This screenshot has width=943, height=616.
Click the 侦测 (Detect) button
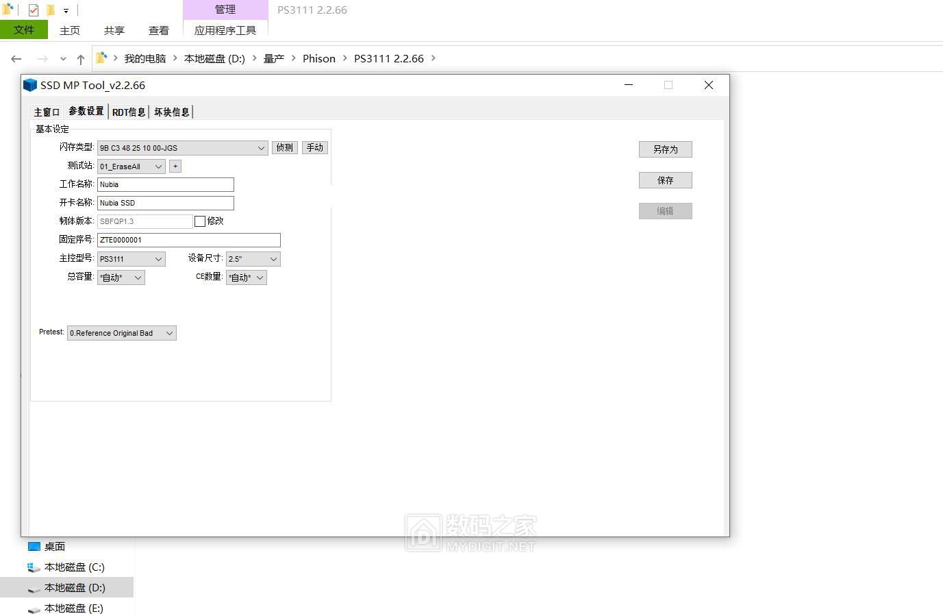click(x=284, y=148)
